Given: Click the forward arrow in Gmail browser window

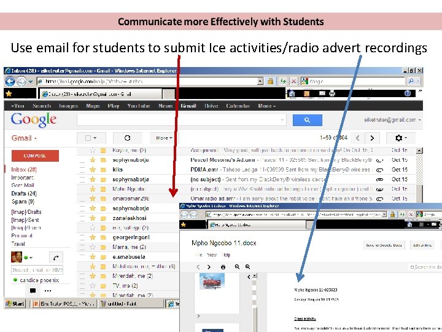Looking at the screenshot, I should pos(21,81).
